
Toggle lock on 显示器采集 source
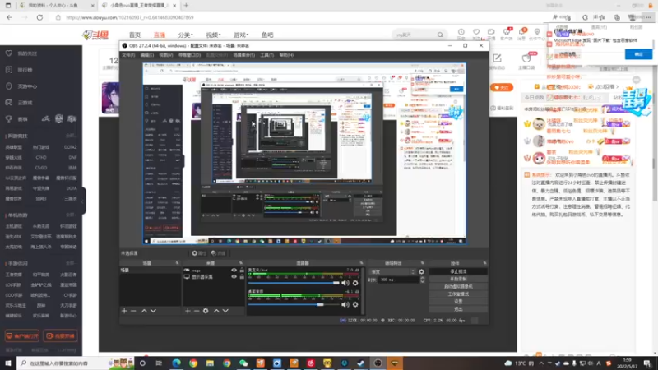point(242,277)
